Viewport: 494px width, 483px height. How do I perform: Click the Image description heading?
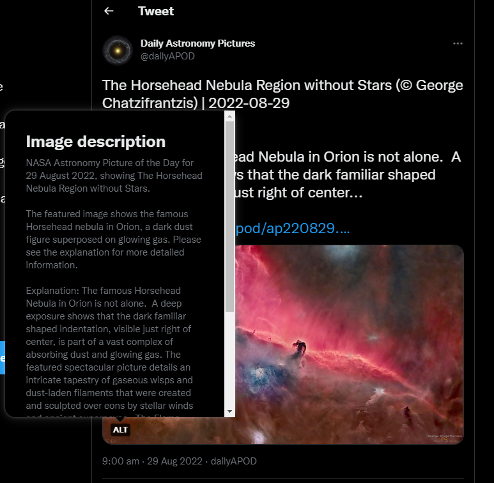click(96, 141)
